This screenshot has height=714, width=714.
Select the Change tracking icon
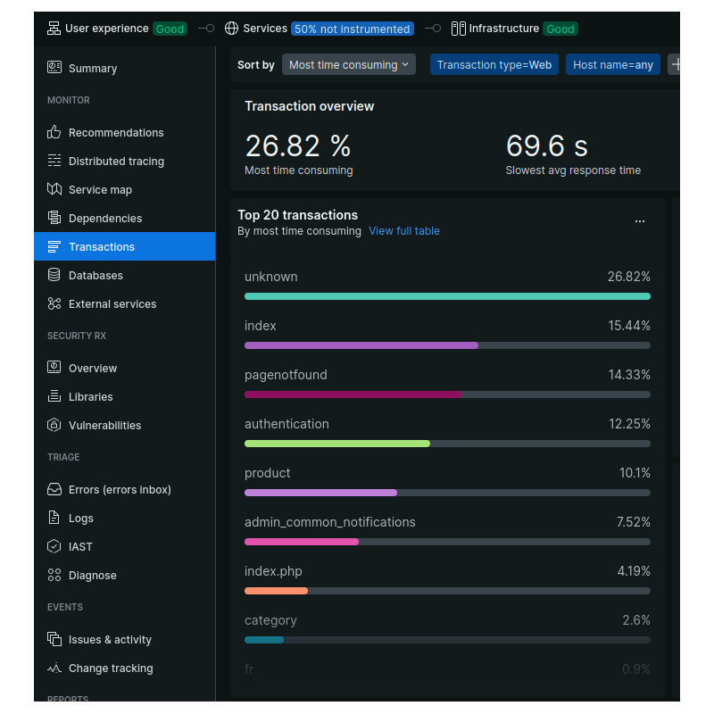(54, 668)
